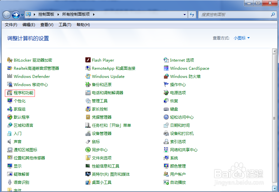This screenshot has width=279, height=192.
Task: Expand arrow after 所有控制面板项 breadcrumb
Action: (94, 14)
